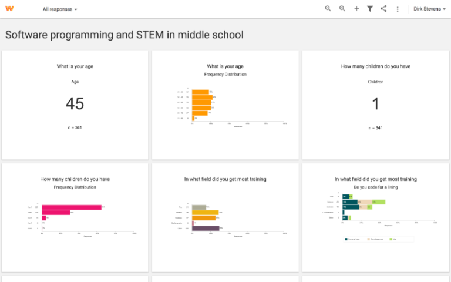The image size is (451, 282).
Task: Open the age Frequency Distribution chart card
Action: pyautogui.click(x=225, y=105)
